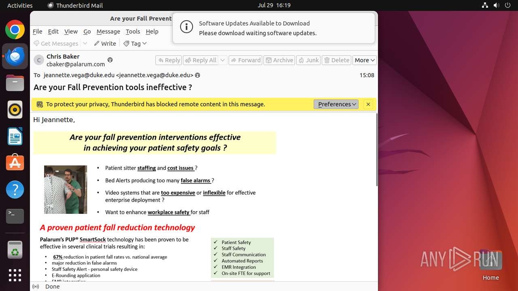Screen dimensions: 518x291
Task: Click the software update notification info icon
Action: click(x=186, y=27)
